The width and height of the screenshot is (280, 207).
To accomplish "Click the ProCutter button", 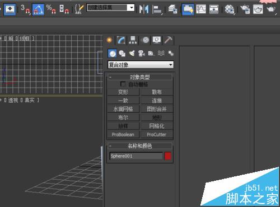I will [157, 134].
